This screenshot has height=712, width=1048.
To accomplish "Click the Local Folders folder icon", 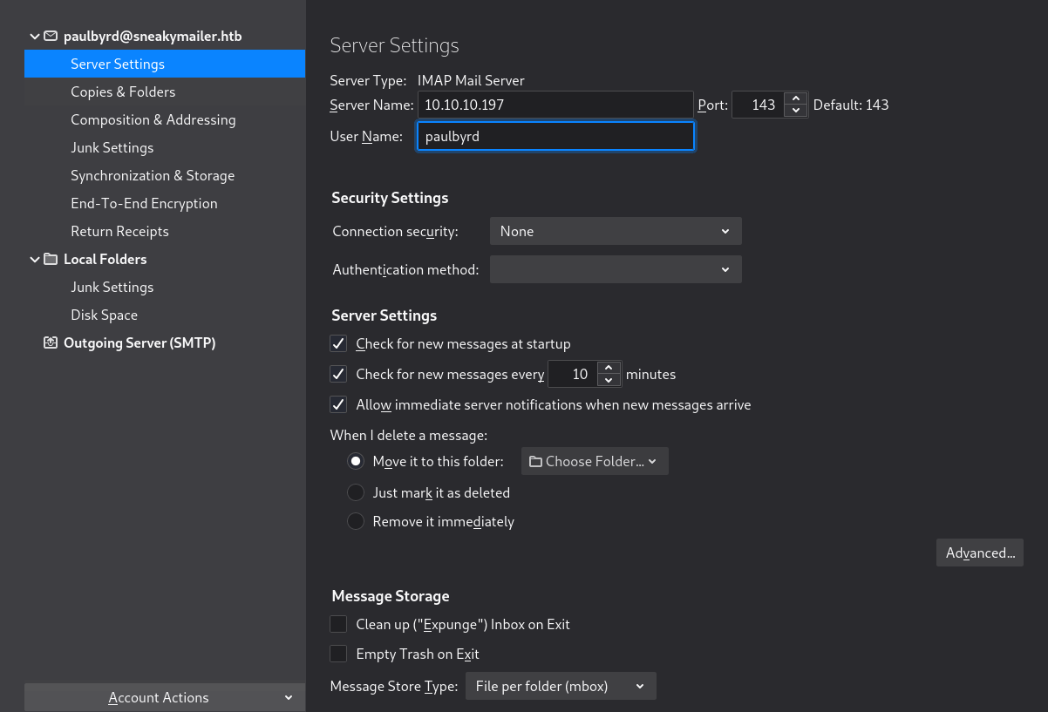I will click(x=51, y=260).
